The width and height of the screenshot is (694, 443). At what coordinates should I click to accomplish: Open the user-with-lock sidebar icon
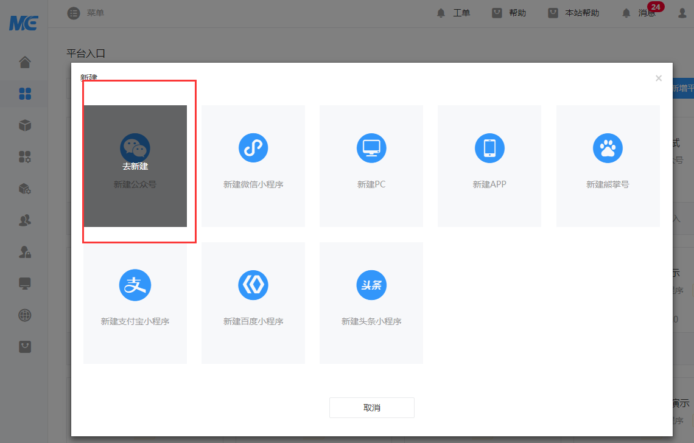point(25,252)
